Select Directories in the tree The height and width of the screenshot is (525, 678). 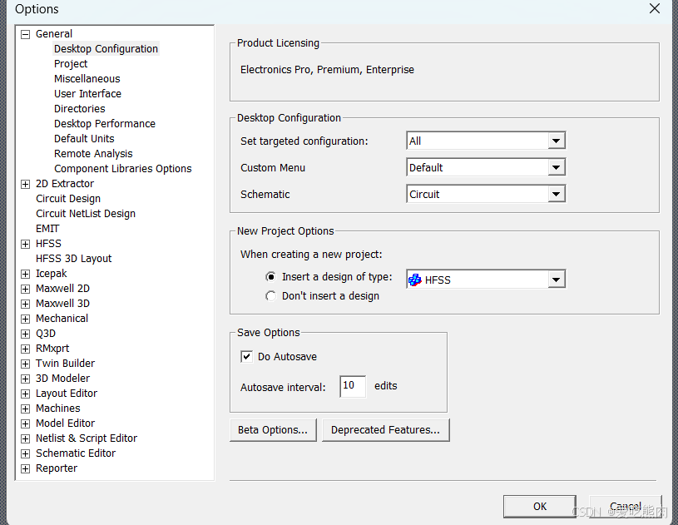coord(80,108)
